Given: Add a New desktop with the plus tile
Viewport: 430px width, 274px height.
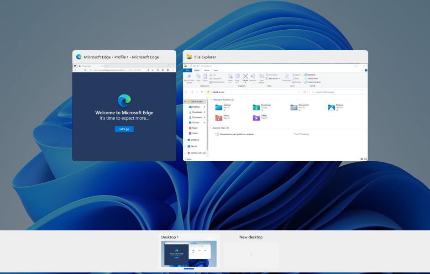Looking at the screenshot, I should click(x=251, y=255).
